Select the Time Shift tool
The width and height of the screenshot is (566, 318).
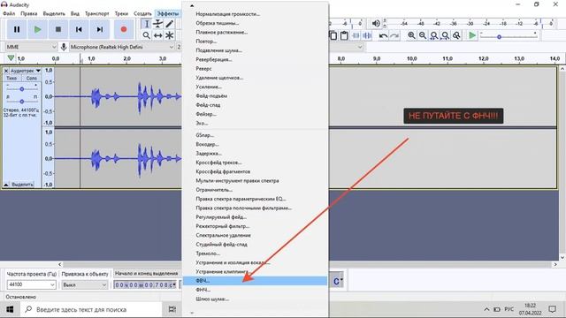[157, 35]
